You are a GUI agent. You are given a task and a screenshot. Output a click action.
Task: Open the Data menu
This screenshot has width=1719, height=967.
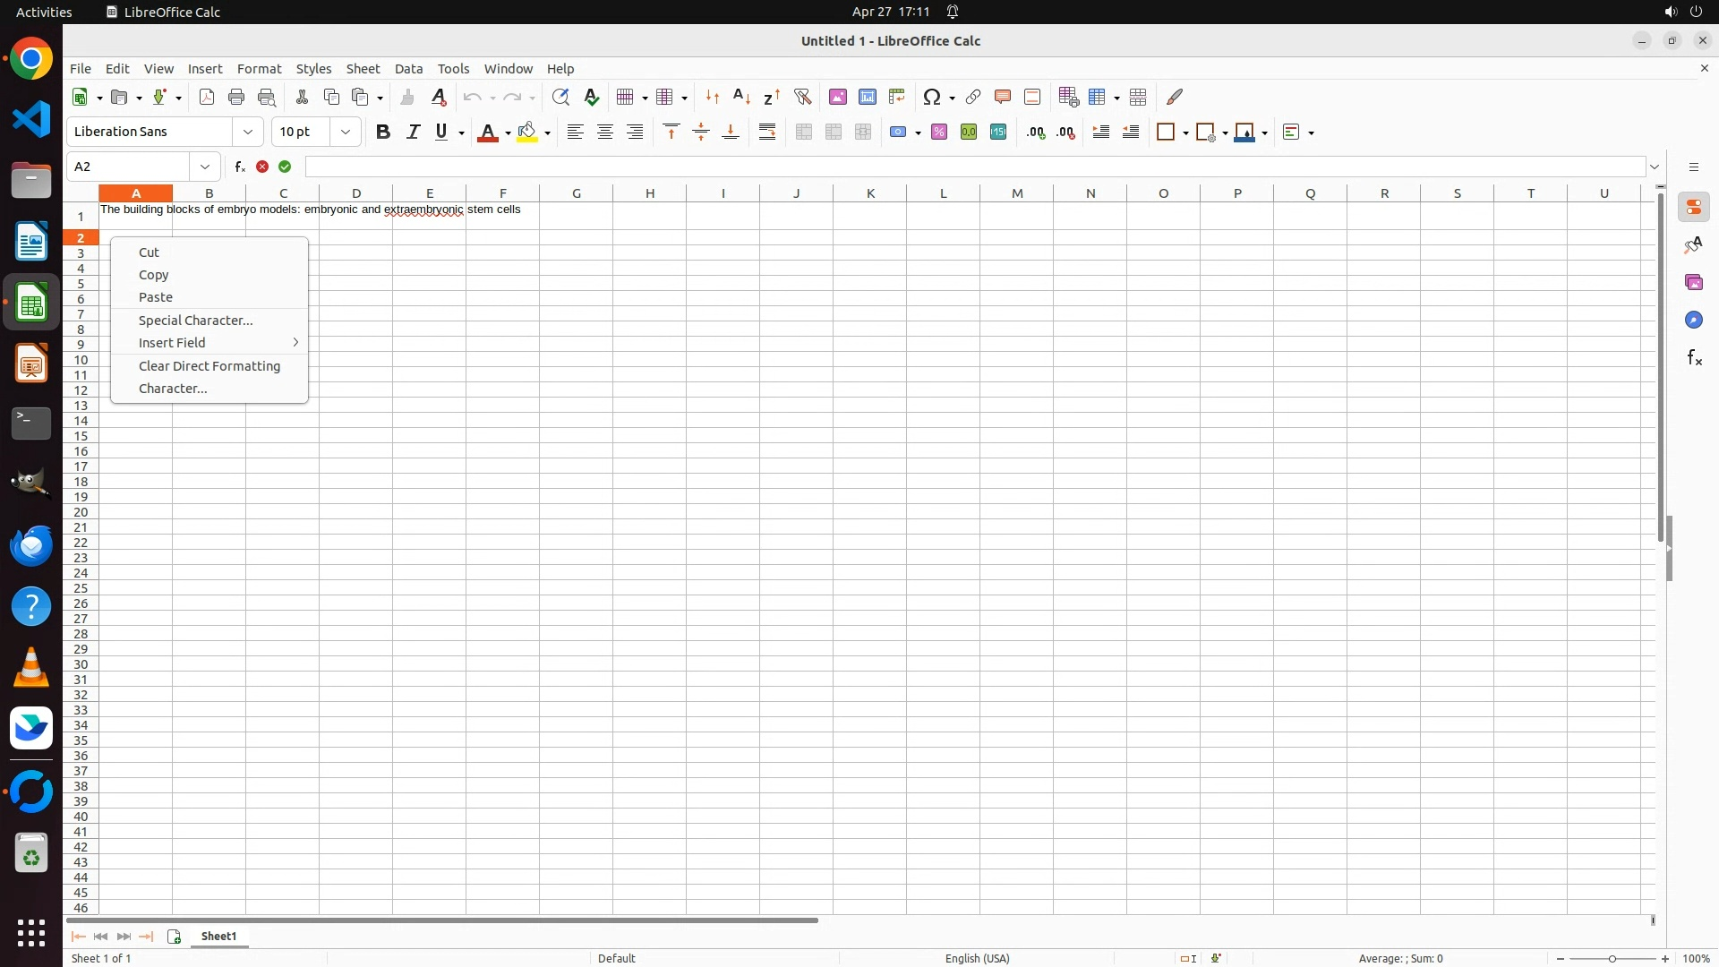click(408, 69)
